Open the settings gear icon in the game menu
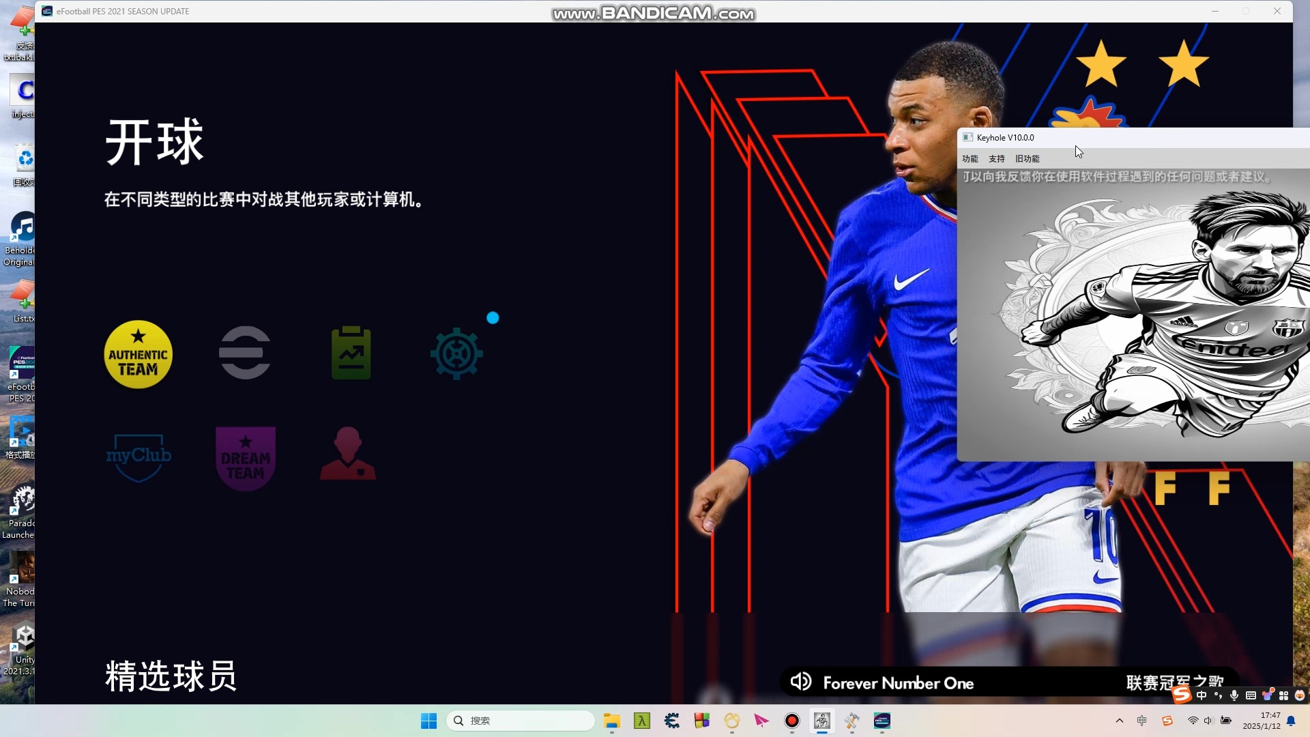Image resolution: width=1310 pixels, height=737 pixels. 456,353
